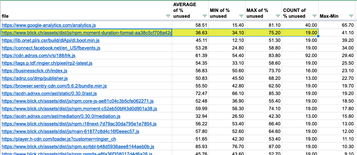The width and height of the screenshot is (357, 155).
Task: Open filter for MIN of % unused
Action: click(x=241, y=16)
